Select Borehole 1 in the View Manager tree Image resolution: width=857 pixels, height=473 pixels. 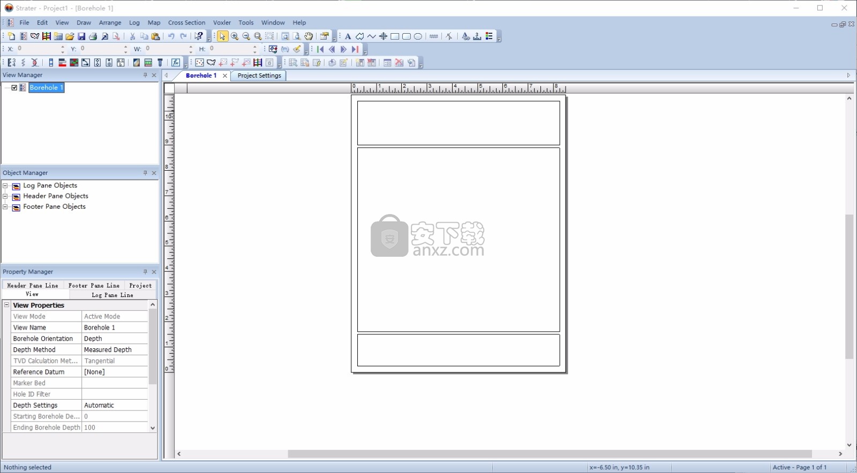[46, 87]
